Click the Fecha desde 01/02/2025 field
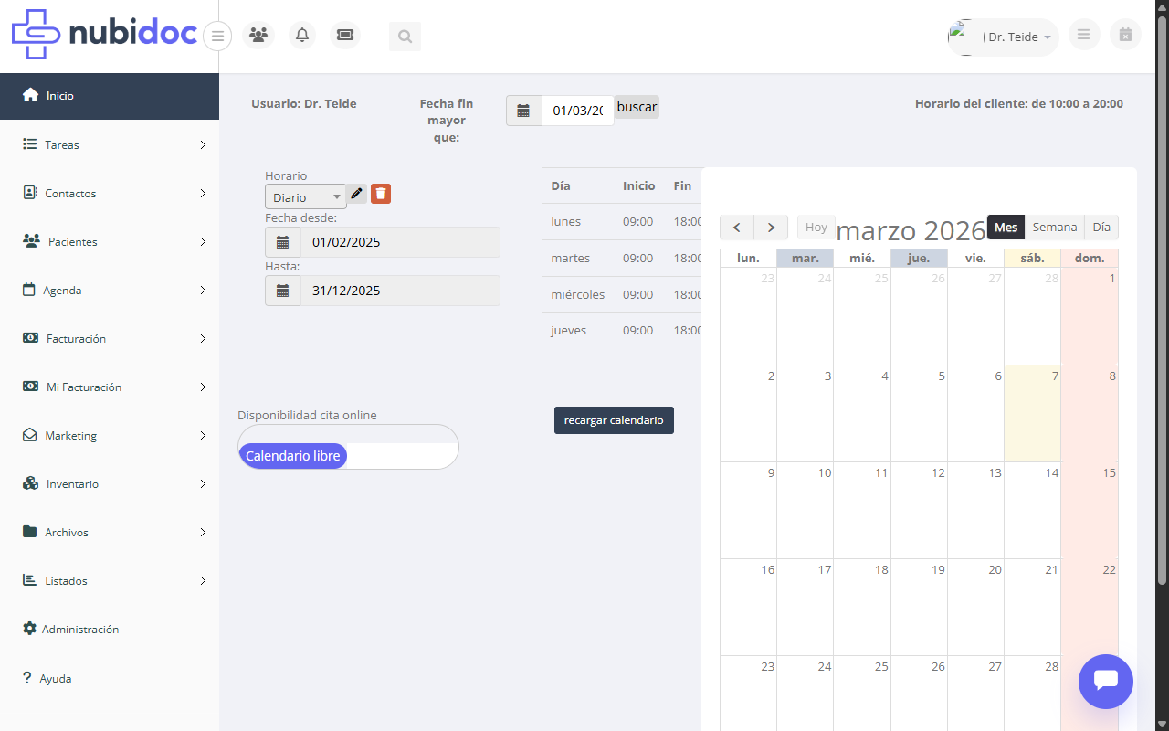The width and height of the screenshot is (1169, 731). 400,242
